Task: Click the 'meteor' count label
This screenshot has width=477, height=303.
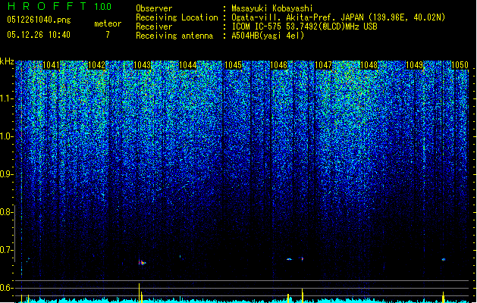Action: [108, 23]
